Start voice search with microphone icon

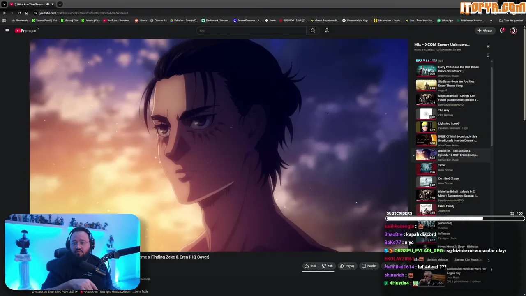coord(327,30)
